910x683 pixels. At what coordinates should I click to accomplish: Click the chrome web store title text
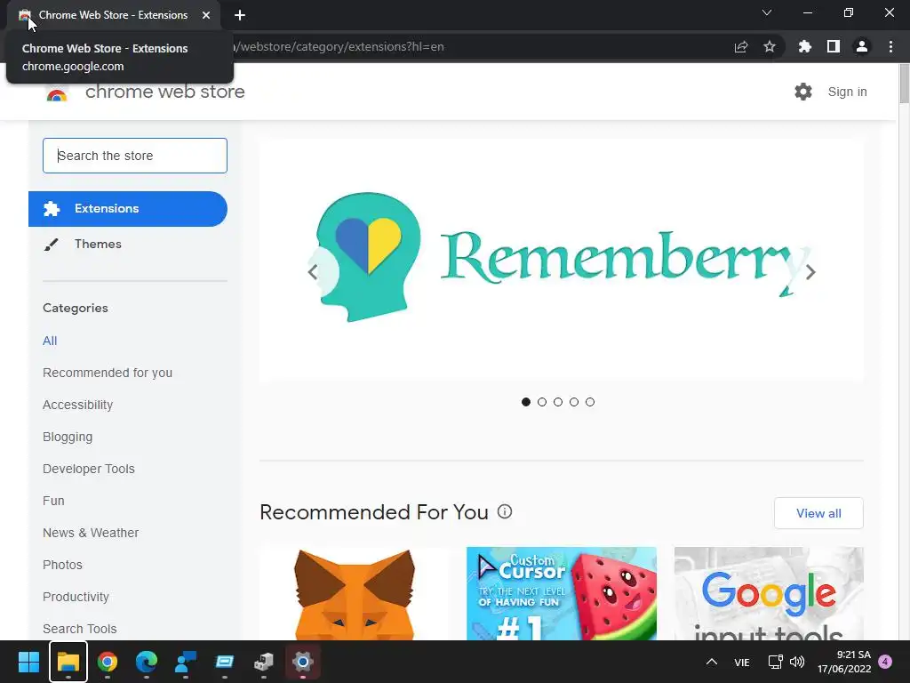click(164, 92)
